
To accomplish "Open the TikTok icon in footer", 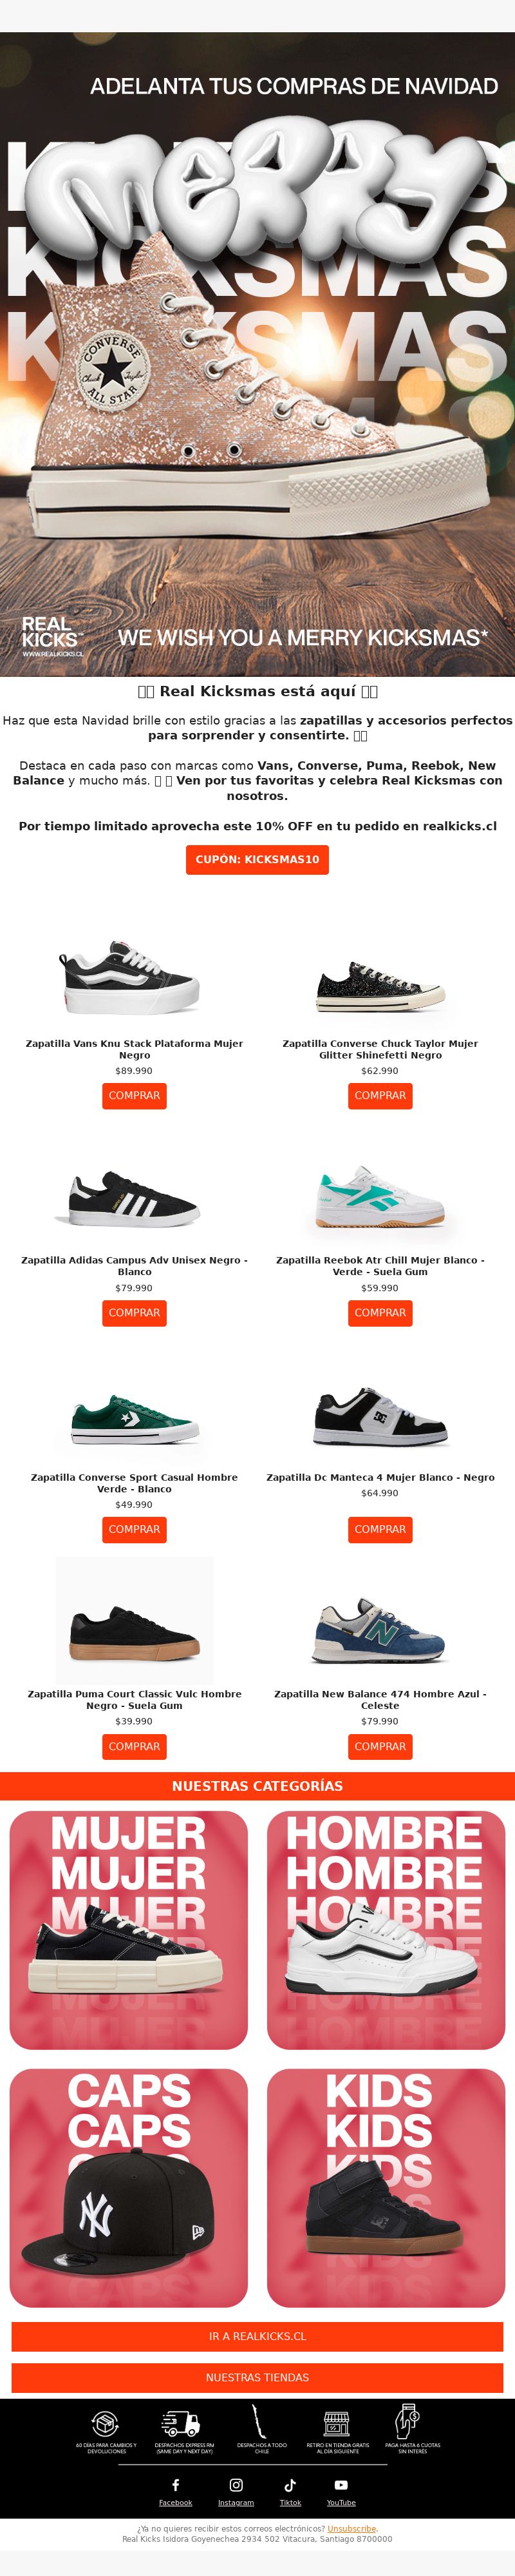I will [x=290, y=2485].
